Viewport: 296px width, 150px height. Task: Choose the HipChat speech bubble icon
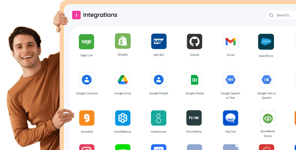point(230,118)
